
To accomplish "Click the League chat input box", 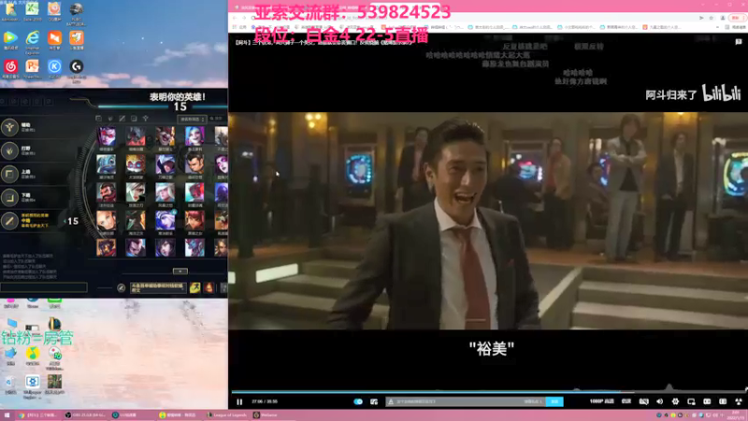I will (43, 287).
